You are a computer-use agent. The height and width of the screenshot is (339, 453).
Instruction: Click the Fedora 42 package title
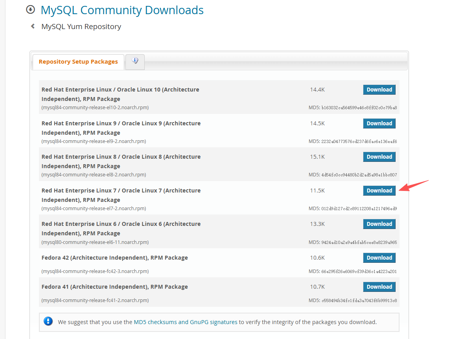pos(115,258)
